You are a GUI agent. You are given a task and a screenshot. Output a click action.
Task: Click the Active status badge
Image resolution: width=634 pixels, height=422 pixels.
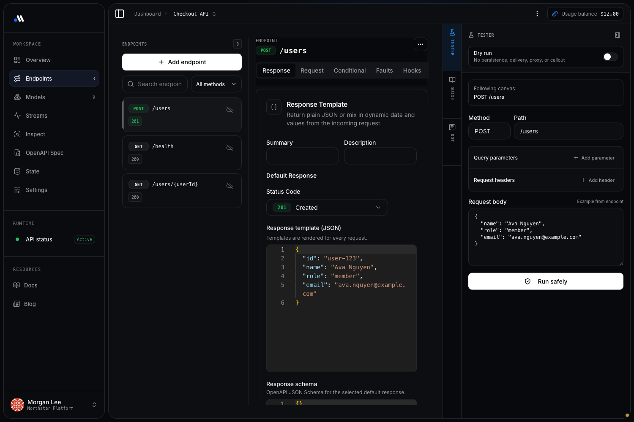point(85,239)
